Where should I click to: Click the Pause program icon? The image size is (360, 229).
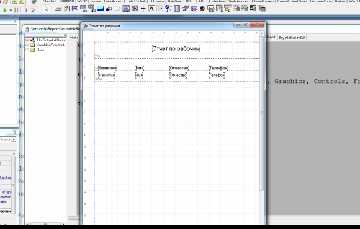click(16, 11)
